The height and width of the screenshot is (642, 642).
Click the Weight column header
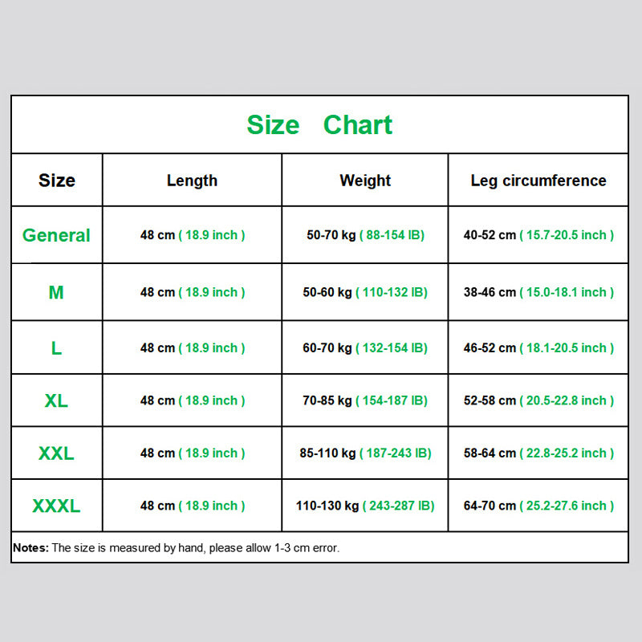point(365,181)
